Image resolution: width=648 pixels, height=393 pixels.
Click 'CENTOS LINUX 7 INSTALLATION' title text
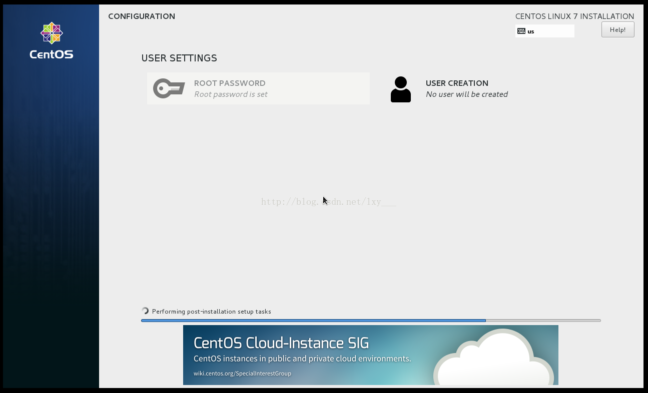pyautogui.click(x=574, y=16)
